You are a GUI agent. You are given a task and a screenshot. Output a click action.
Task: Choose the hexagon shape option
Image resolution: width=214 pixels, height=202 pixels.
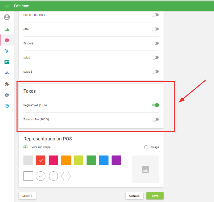66,176
